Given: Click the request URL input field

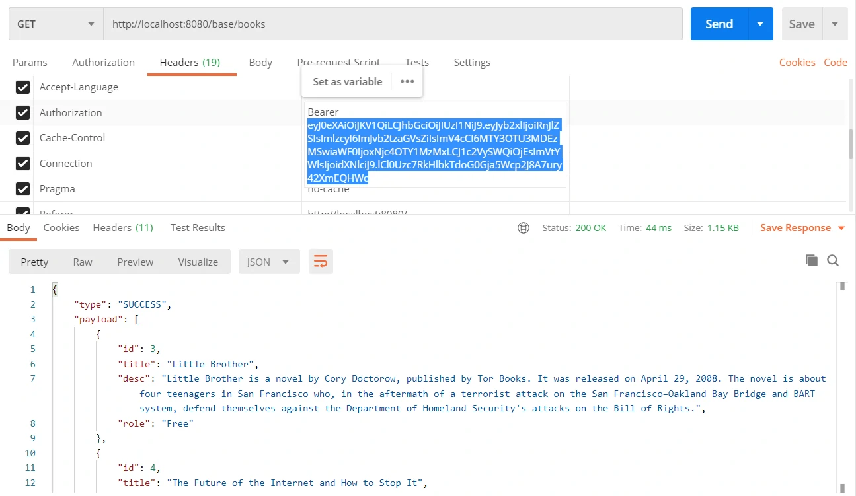Looking at the screenshot, I should click(393, 24).
